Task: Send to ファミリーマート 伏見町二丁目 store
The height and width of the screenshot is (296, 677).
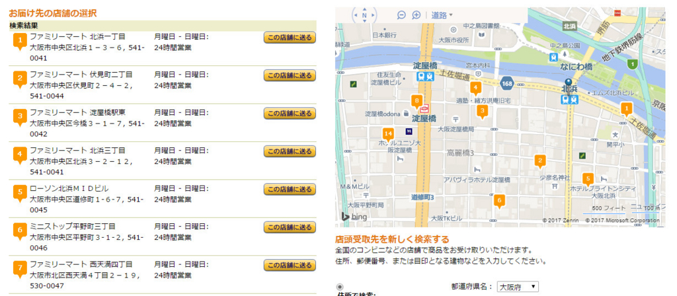Action: (x=290, y=76)
